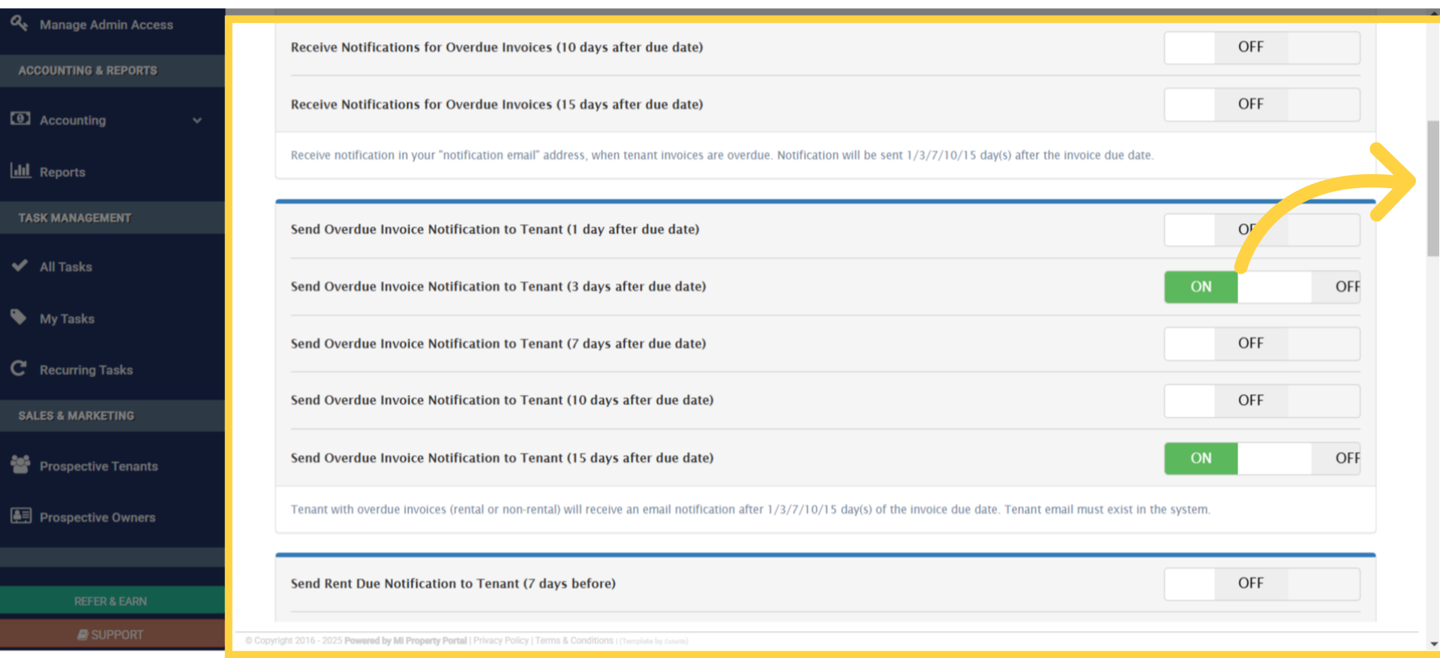The height and width of the screenshot is (658, 1440).
Task: Click the Refer & Earn button
Action: (x=111, y=601)
